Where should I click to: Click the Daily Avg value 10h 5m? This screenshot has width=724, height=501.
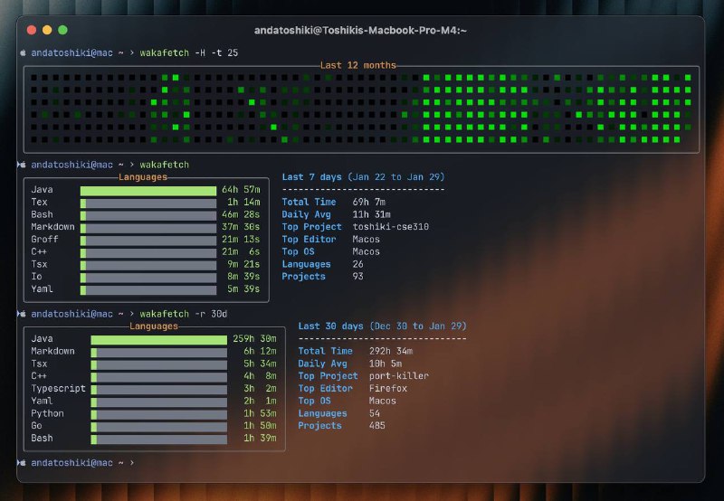pos(386,364)
